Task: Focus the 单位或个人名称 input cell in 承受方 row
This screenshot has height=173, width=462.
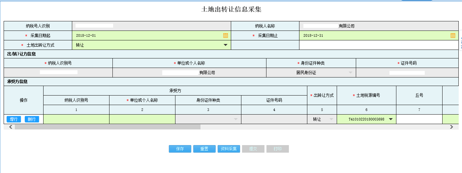Action: point(142,119)
